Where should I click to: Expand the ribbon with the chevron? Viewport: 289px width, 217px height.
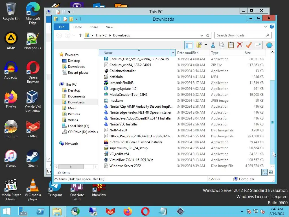[265, 27]
